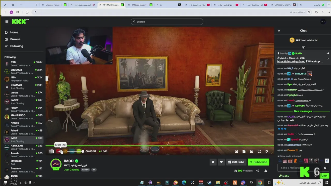Switch to the Channel Points browser tab
Screen dimensions: 331x186
(54, 5)
